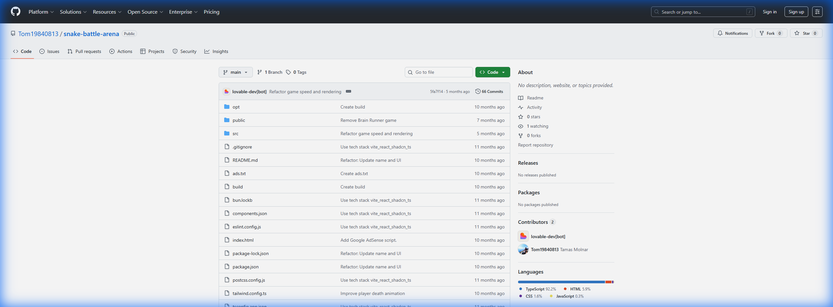Expand the Resources menu

107,12
